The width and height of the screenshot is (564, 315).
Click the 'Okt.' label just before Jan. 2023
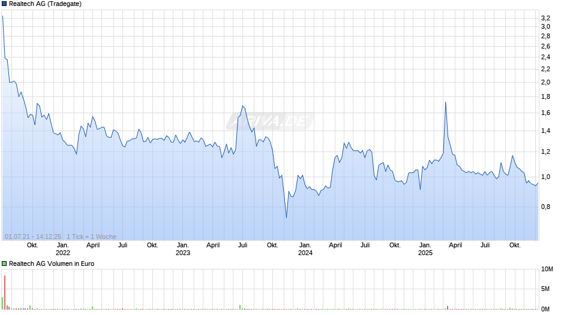[152, 245]
